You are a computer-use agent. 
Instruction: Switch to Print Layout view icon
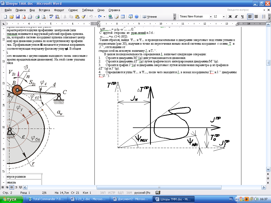click(12, 187)
